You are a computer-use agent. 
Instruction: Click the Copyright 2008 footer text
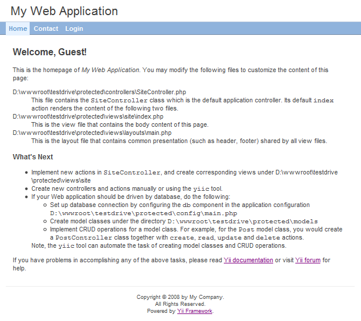coord(180,297)
